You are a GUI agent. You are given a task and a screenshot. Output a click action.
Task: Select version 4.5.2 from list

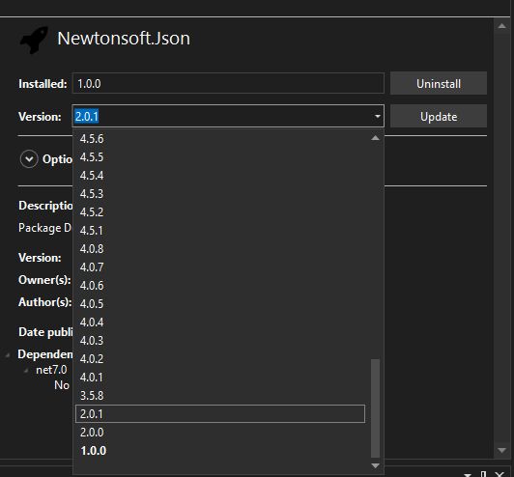(220, 212)
